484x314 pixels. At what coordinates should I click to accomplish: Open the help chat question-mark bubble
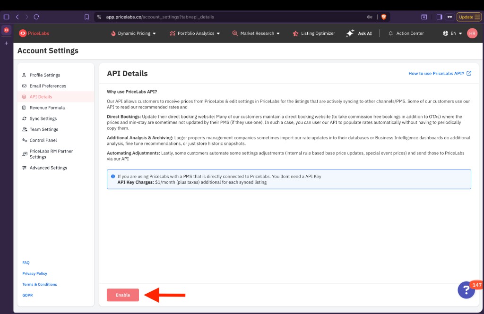click(466, 290)
